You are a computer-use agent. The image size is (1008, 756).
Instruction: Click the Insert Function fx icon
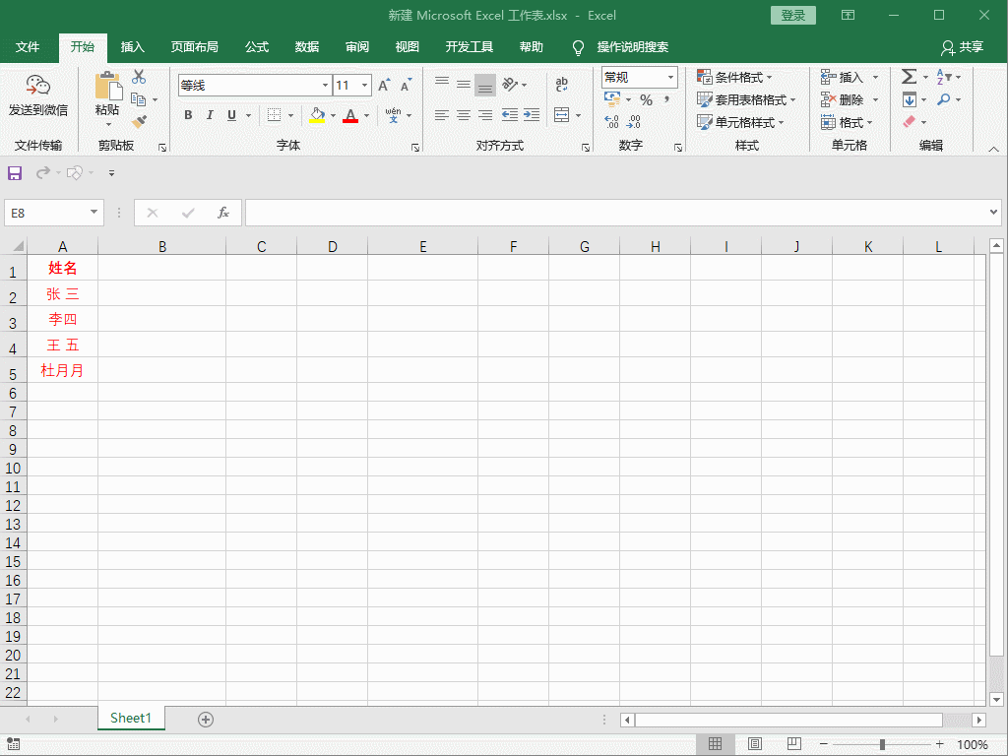pos(223,213)
